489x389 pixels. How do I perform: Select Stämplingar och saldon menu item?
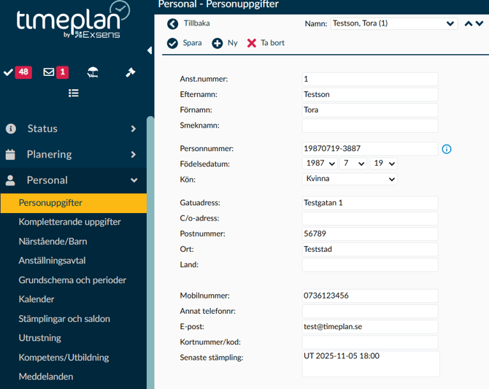(63, 319)
